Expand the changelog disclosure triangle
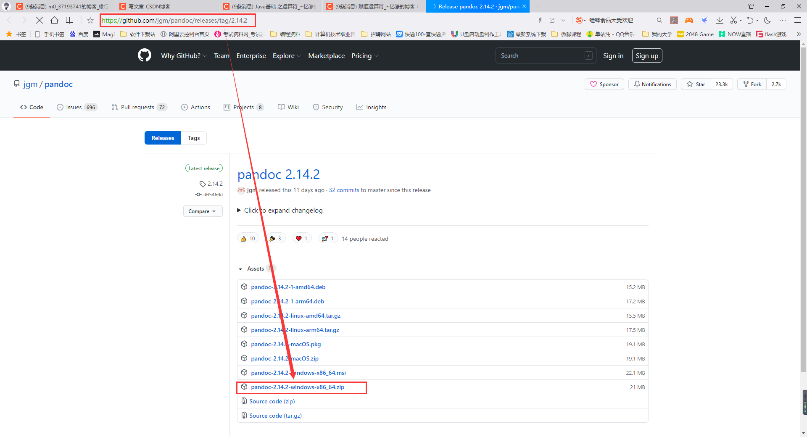Viewport: 807px width, 437px height. click(239, 210)
